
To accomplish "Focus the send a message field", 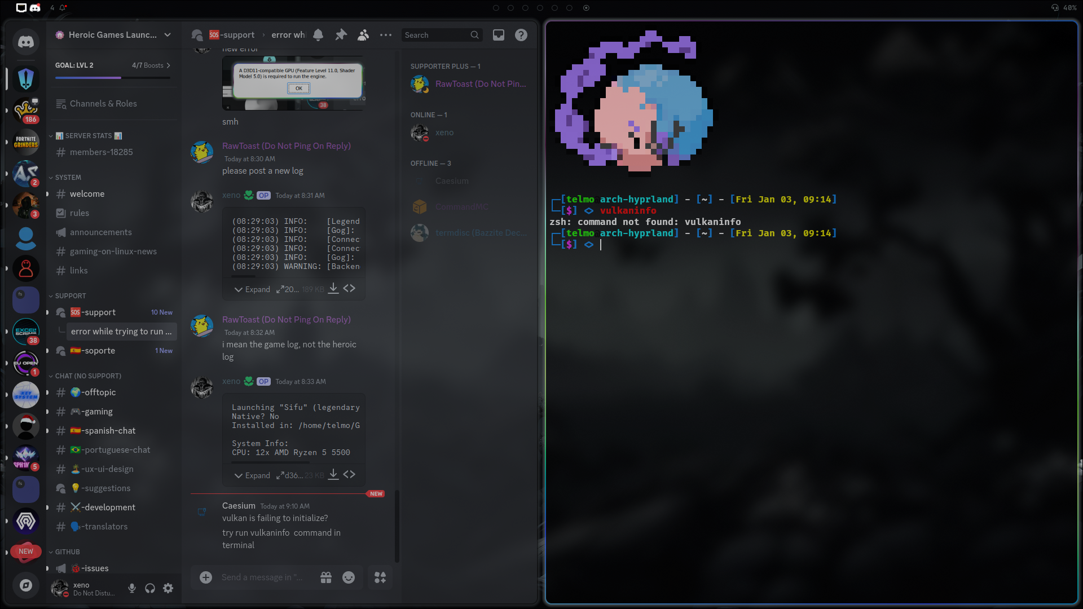I will pos(262,577).
